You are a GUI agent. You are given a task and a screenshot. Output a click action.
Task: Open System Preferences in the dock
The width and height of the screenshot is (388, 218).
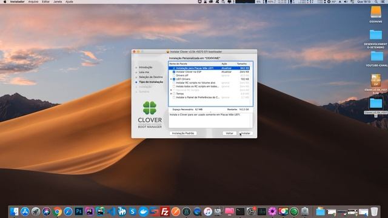tap(251, 211)
